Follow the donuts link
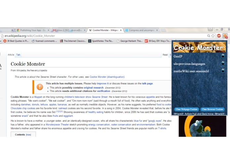230x164 pixels. point(35,105)
